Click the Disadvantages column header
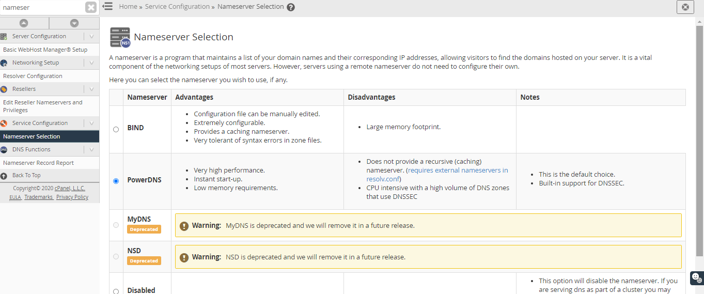The image size is (704, 294). 372,97
